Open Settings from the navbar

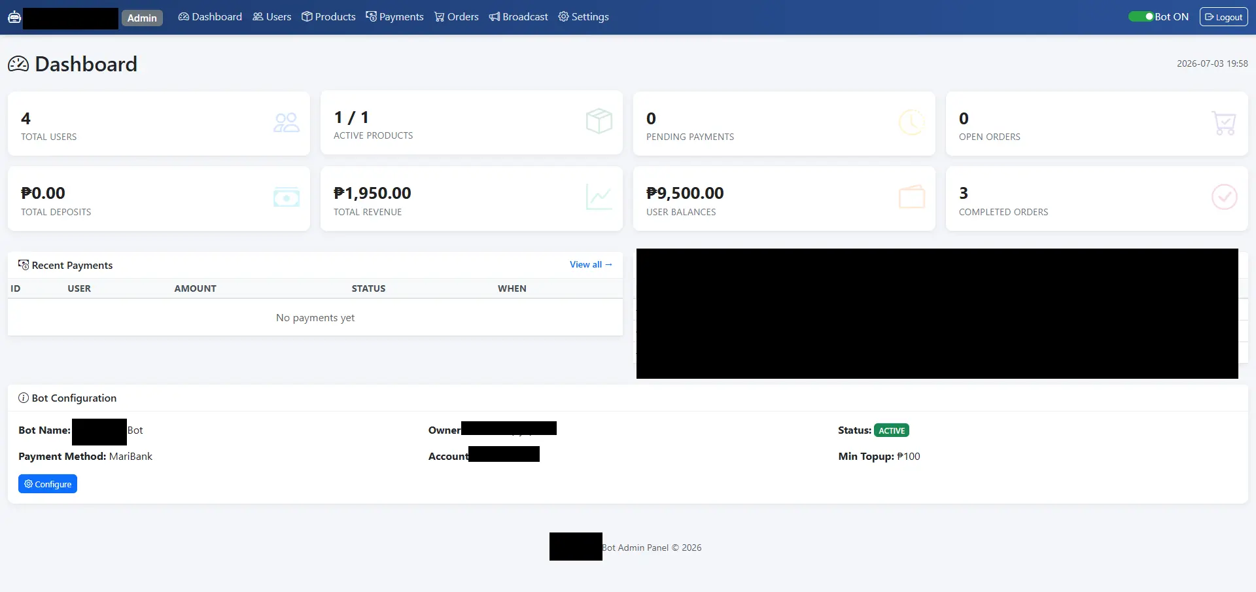coord(584,17)
